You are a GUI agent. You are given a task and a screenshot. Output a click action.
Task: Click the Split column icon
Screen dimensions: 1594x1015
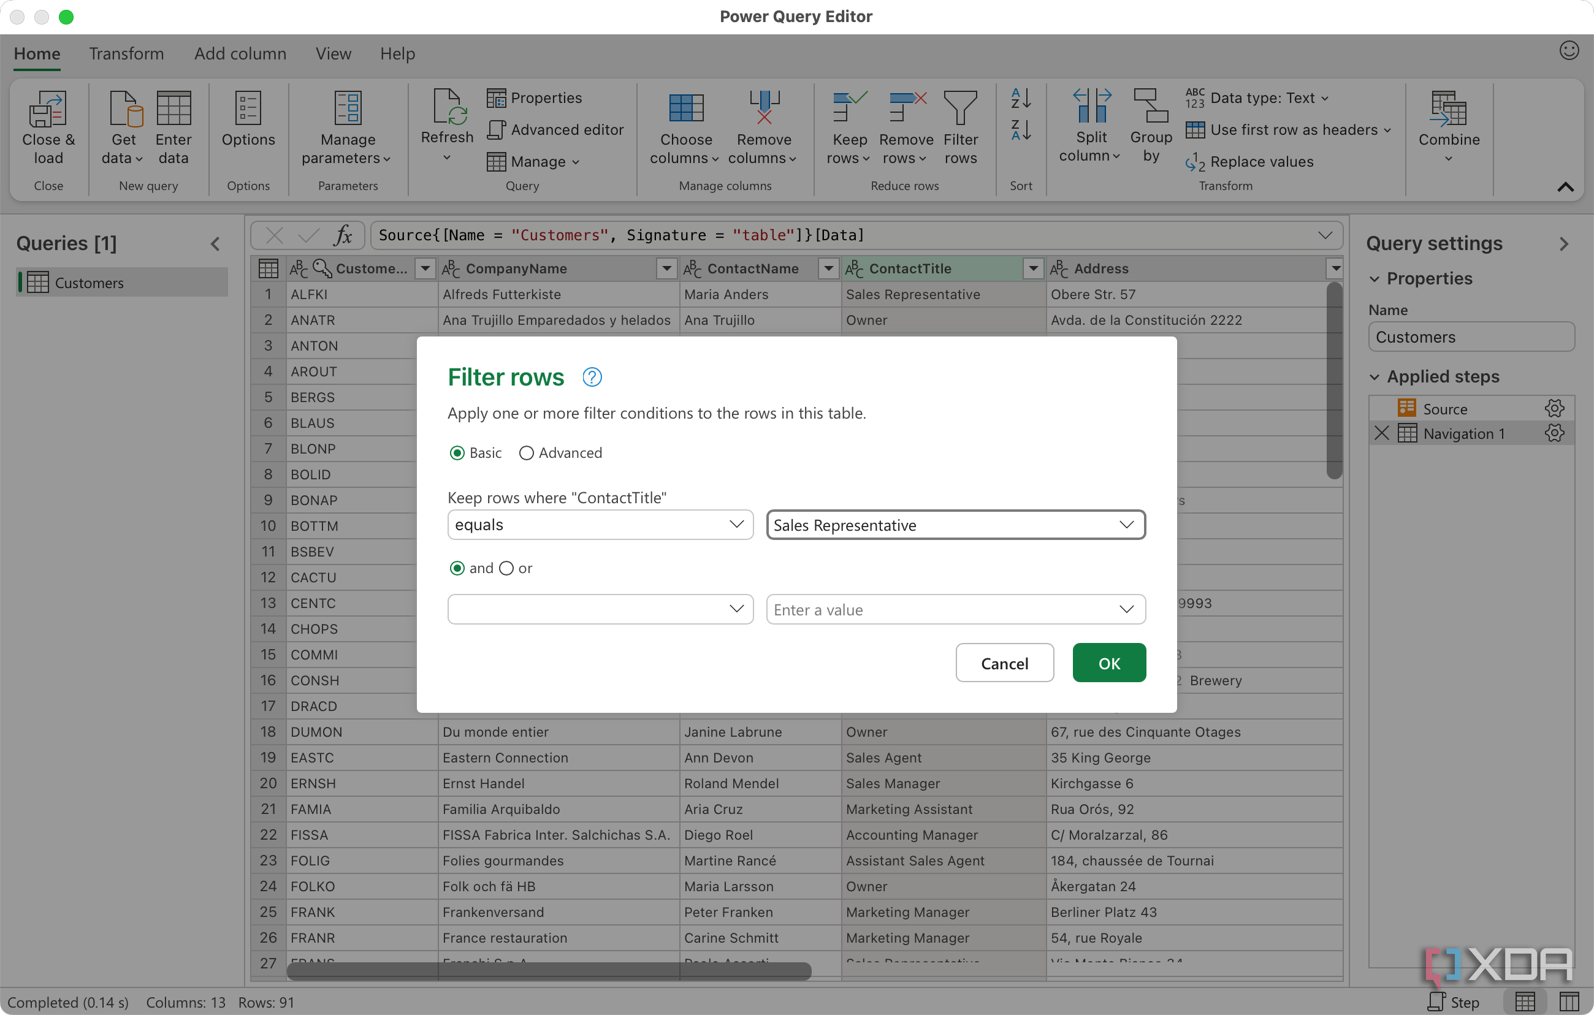click(1091, 106)
